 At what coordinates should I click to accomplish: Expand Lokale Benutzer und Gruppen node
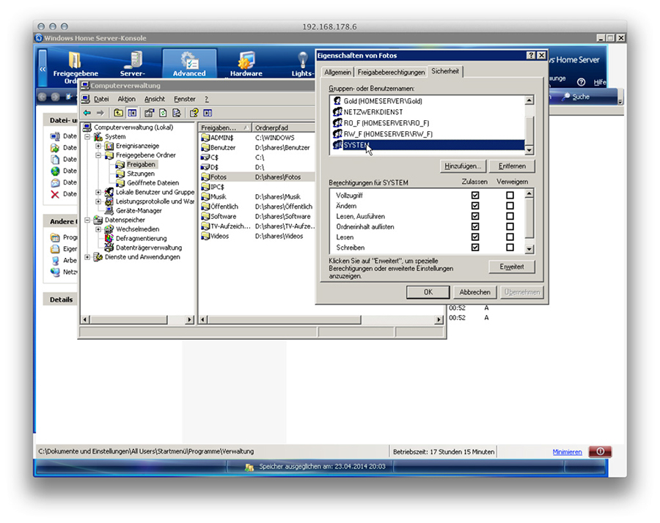click(x=98, y=192)
